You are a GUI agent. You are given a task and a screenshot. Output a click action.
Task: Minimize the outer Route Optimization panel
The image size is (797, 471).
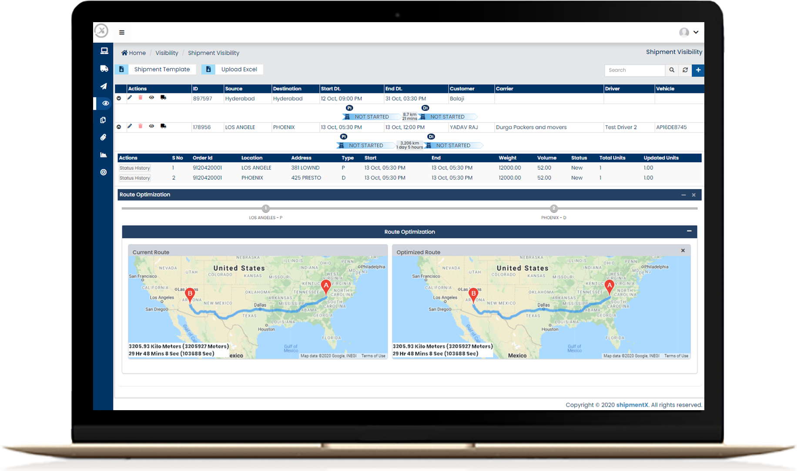[683, 195]
